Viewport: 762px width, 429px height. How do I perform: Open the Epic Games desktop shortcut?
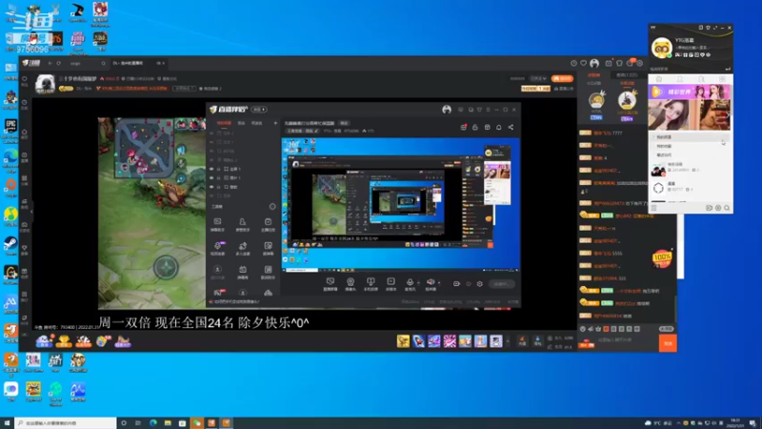tap(10, 128)
